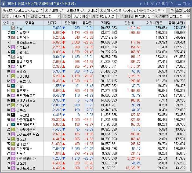Sort by the 순위 column header
This screenshot has height=173, width=192.
point(6,23)
